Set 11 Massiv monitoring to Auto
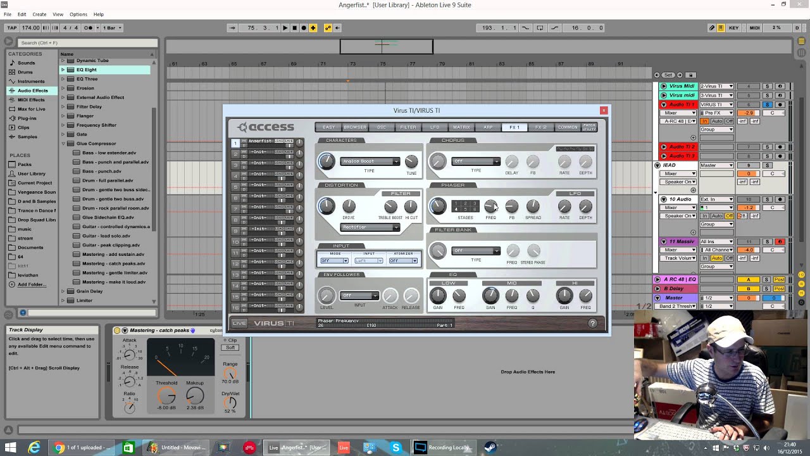 coord(716,258)
